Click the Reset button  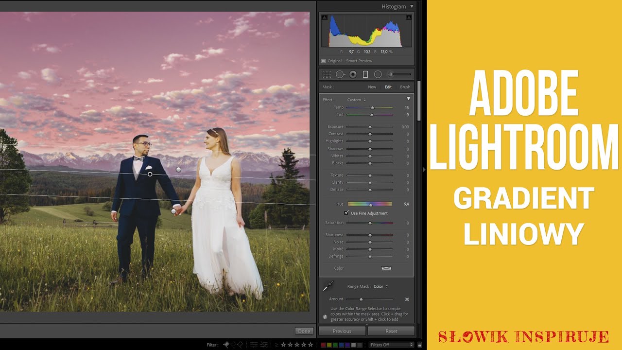[x=391, y=331]
